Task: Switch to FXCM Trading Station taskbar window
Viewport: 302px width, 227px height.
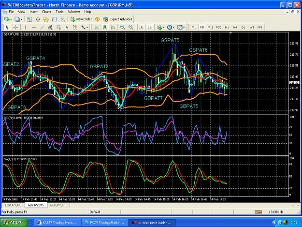Action: point(105,223)
